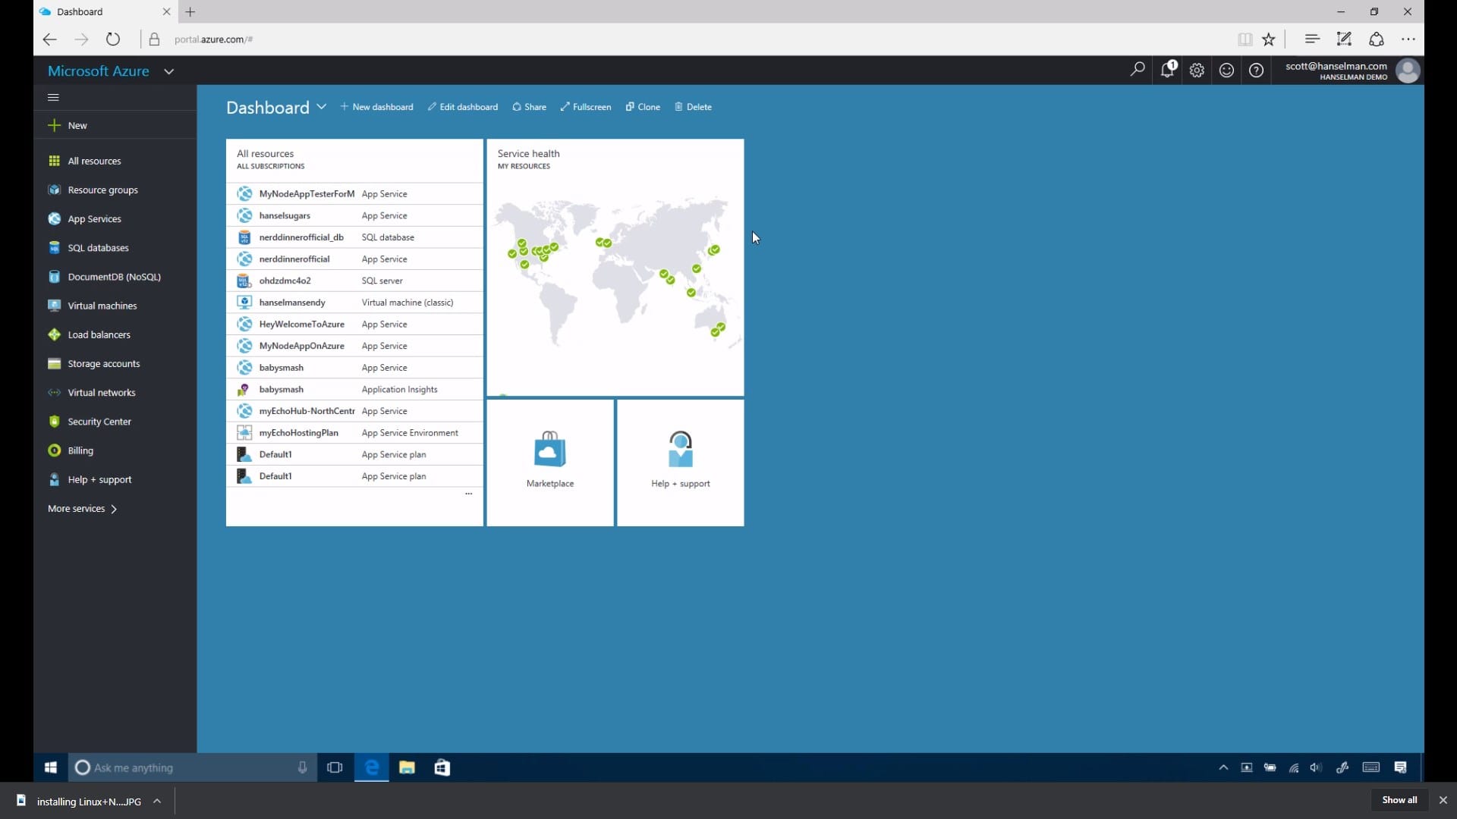Image resolution: width=1457 pixels, height=819 pixels.
Task: Open All Resources panel
Action: [94, 160]
